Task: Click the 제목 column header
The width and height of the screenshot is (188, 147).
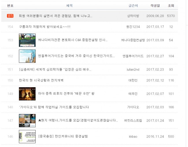Action: coord(69,5)
